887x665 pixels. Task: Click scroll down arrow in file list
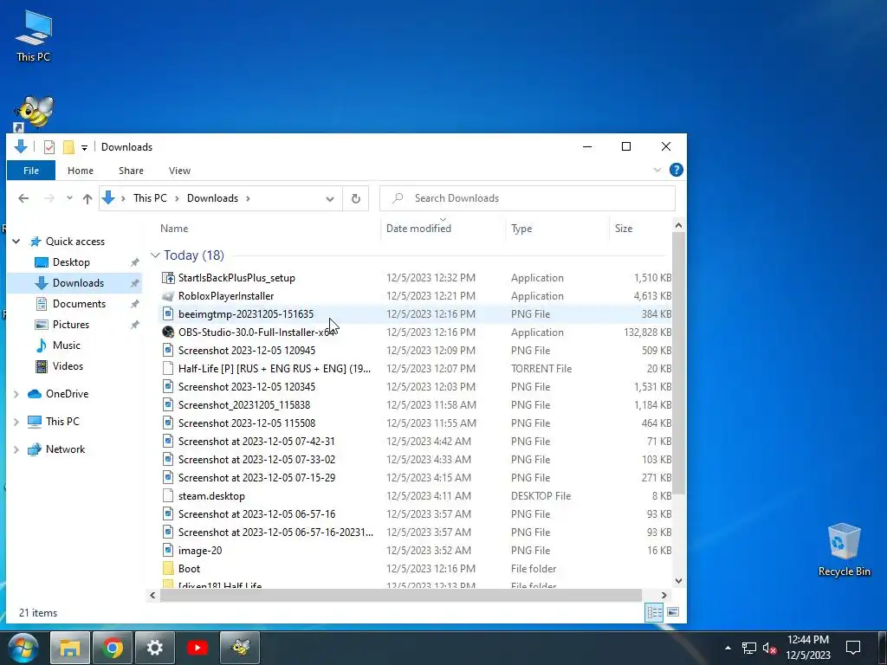pyautogui.click(x=678, y=581)
